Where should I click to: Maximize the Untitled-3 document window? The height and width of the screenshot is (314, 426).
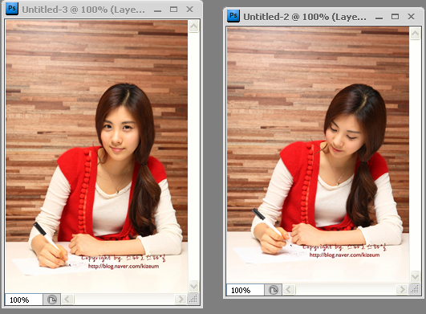coord(173,10)
